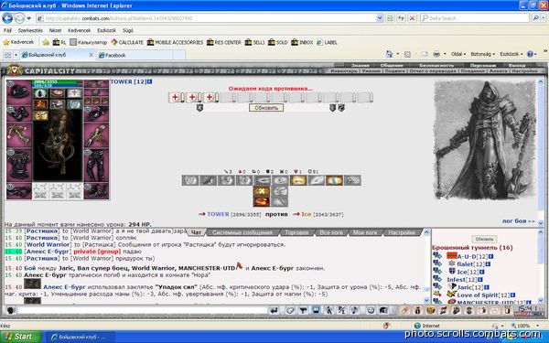Open the CALCULATE favorites shortcut
The width and height of the screenshot is (549, 343).
click(127, 42)
